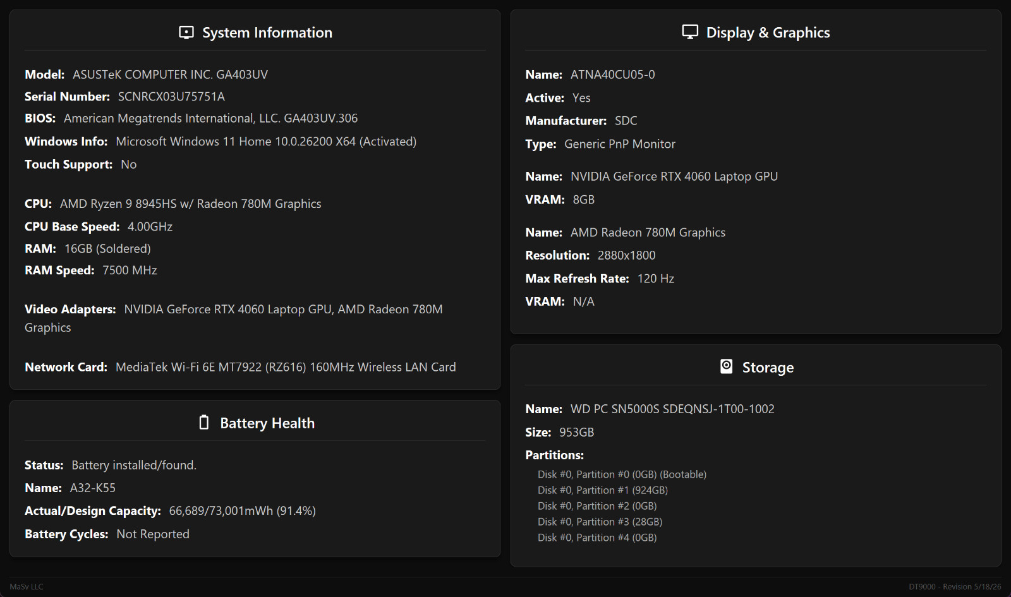
Task: Click battery status Battery installed/found.
Action: pyautogui.click(x=134, y=465)
